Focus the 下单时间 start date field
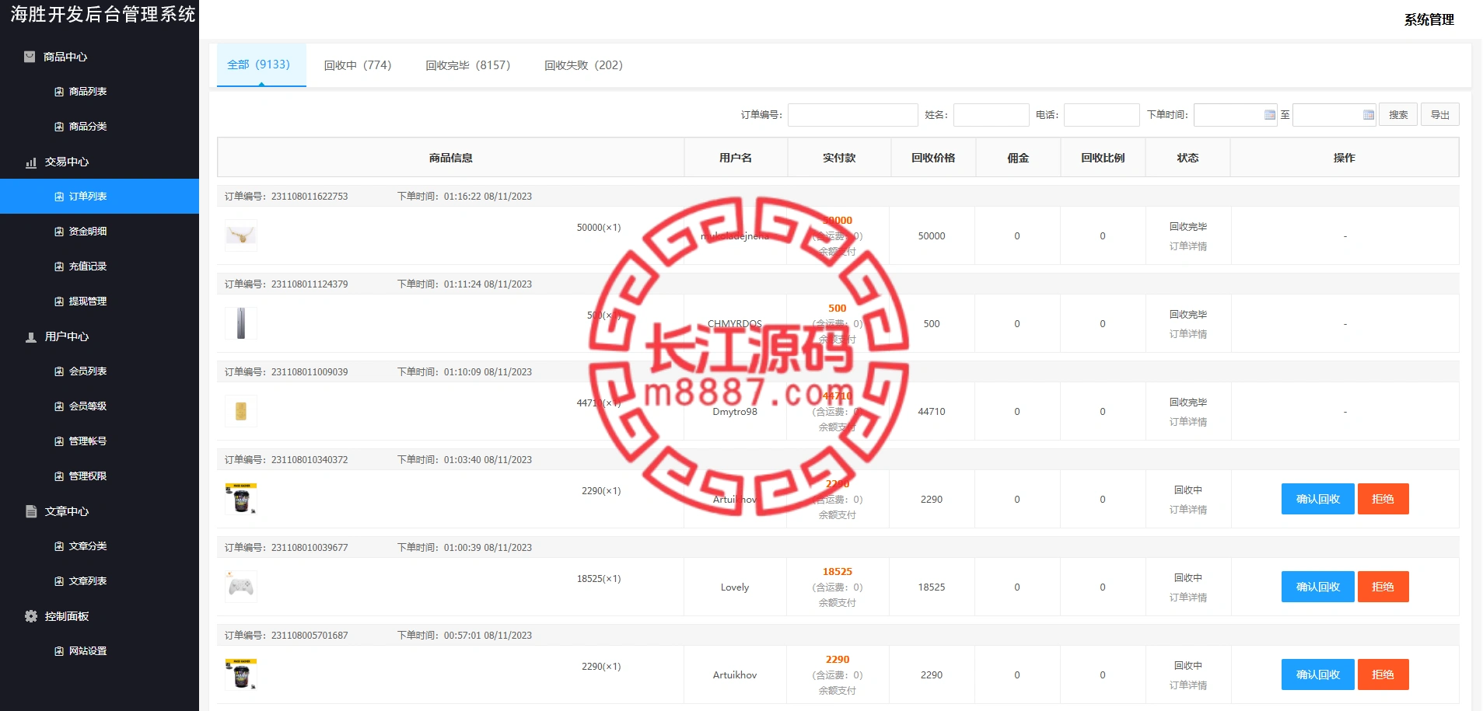The image size is (1483, 711). [1235, 115]
